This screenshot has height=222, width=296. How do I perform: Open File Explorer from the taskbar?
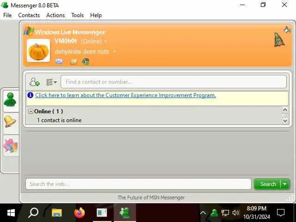[56, 213]
